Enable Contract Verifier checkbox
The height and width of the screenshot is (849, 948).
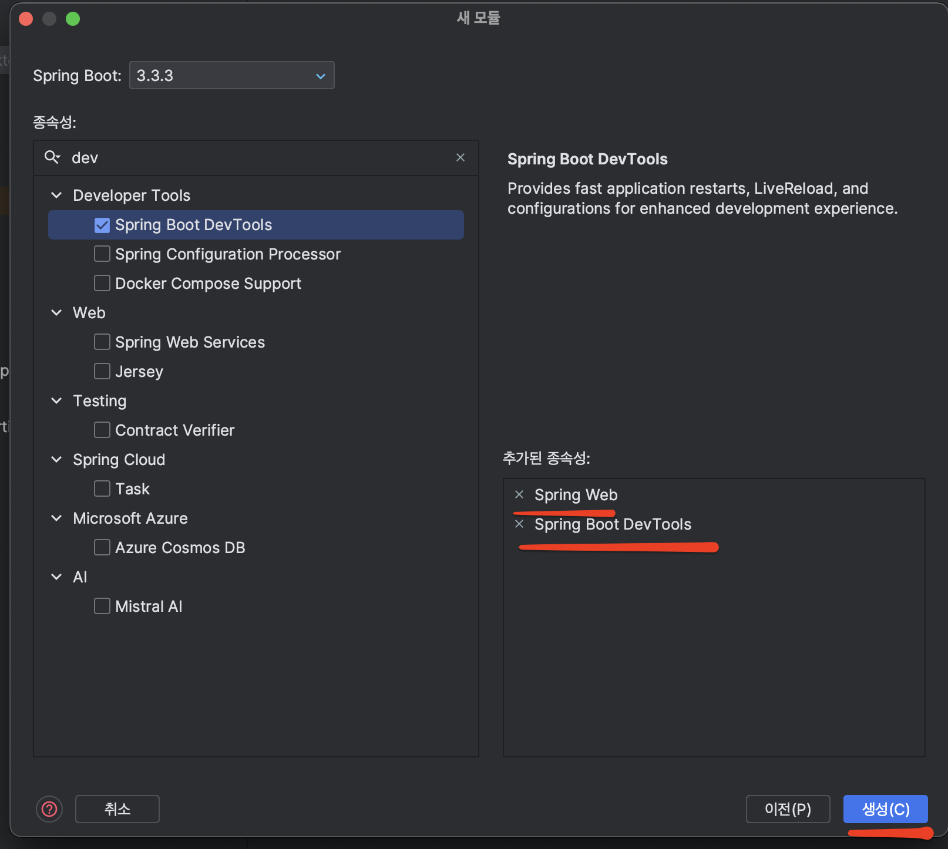coord(102,430)
